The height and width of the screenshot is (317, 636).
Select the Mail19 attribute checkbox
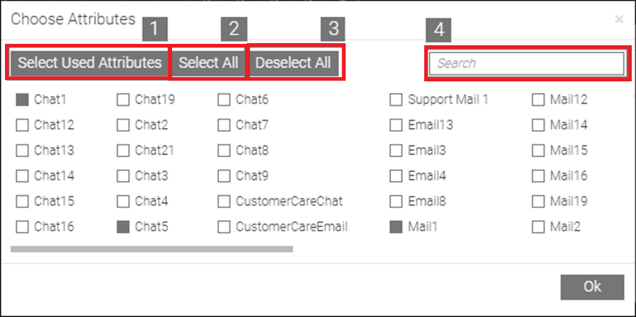click(x=538, y=202)
